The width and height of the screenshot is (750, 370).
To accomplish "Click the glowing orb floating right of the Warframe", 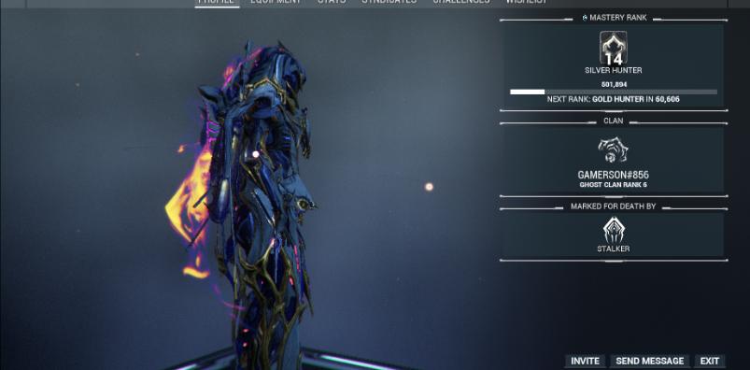I will point(429,187).
